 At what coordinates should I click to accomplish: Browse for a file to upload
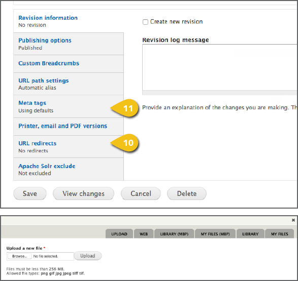click(x=20, y=256)
